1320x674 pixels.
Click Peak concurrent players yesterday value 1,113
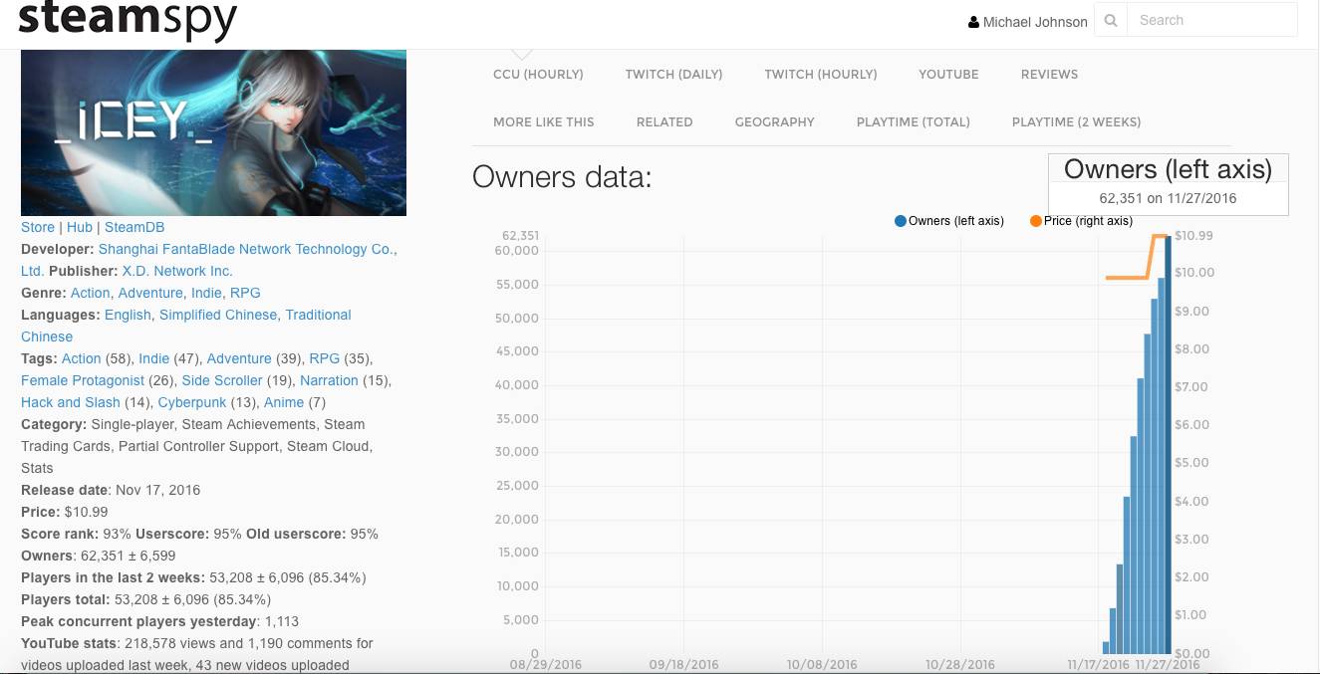282,621
